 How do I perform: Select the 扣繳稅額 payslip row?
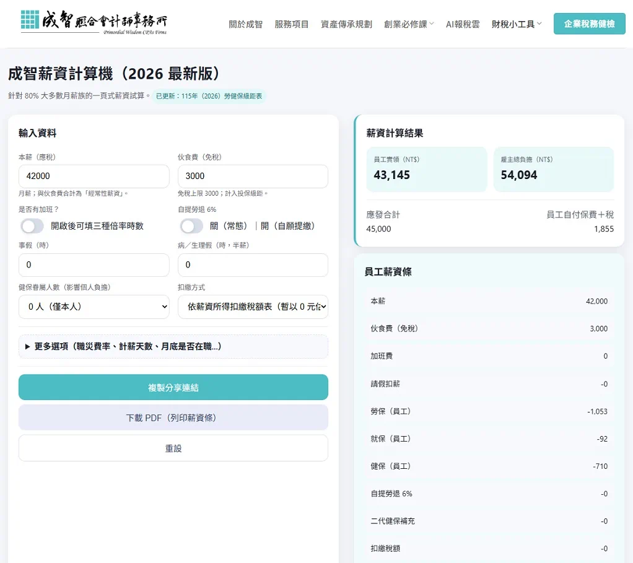tap(489, 549)
